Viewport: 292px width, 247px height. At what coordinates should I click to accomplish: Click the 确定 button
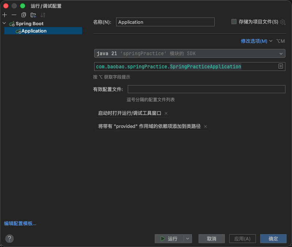[x=273, y=239]
